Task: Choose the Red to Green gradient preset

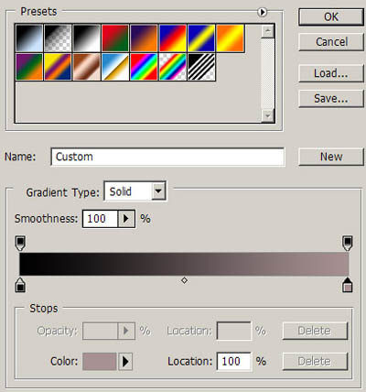Action: pos(115,38)
